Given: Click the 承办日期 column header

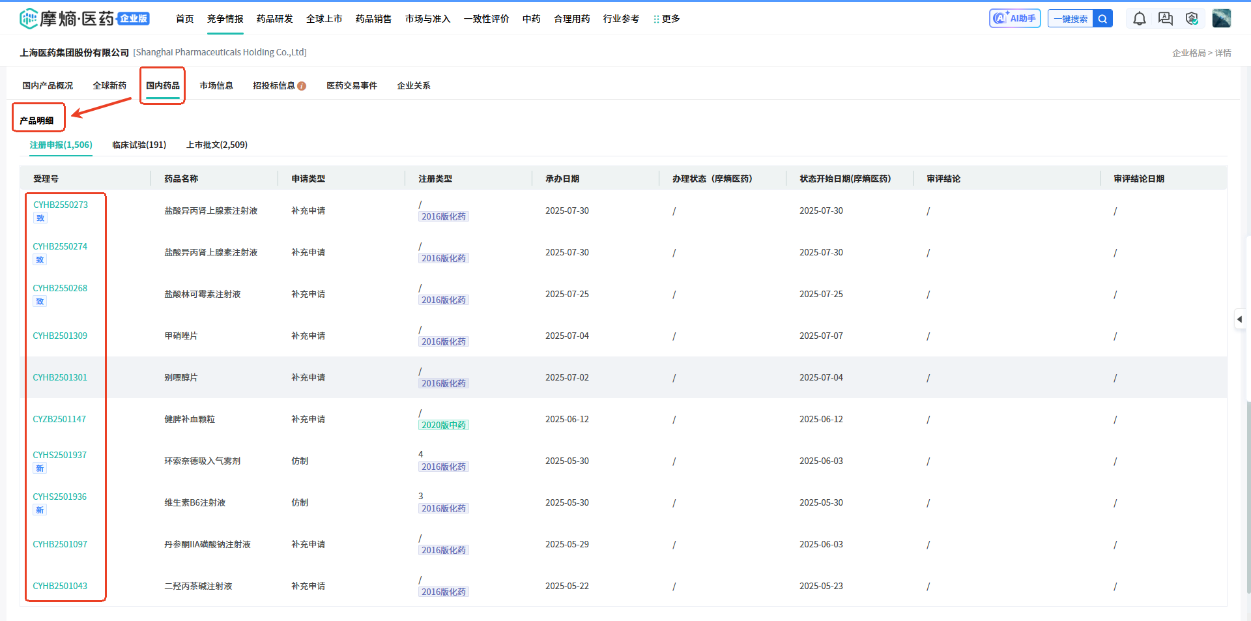Looking at the screenshot, I should coord(562,179).
